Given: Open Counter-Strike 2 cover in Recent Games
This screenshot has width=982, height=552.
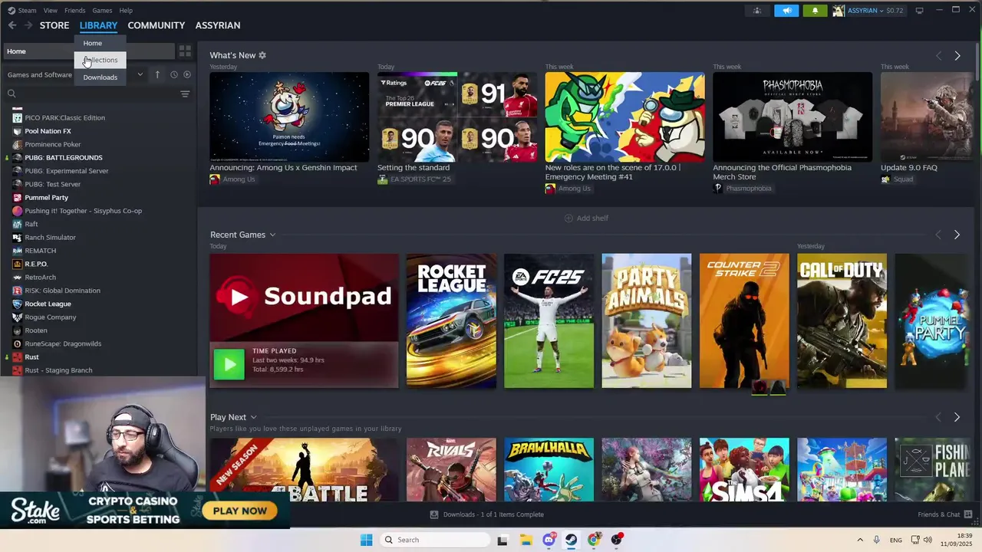Looking at the screenshot, I should [x=744, y=320].
